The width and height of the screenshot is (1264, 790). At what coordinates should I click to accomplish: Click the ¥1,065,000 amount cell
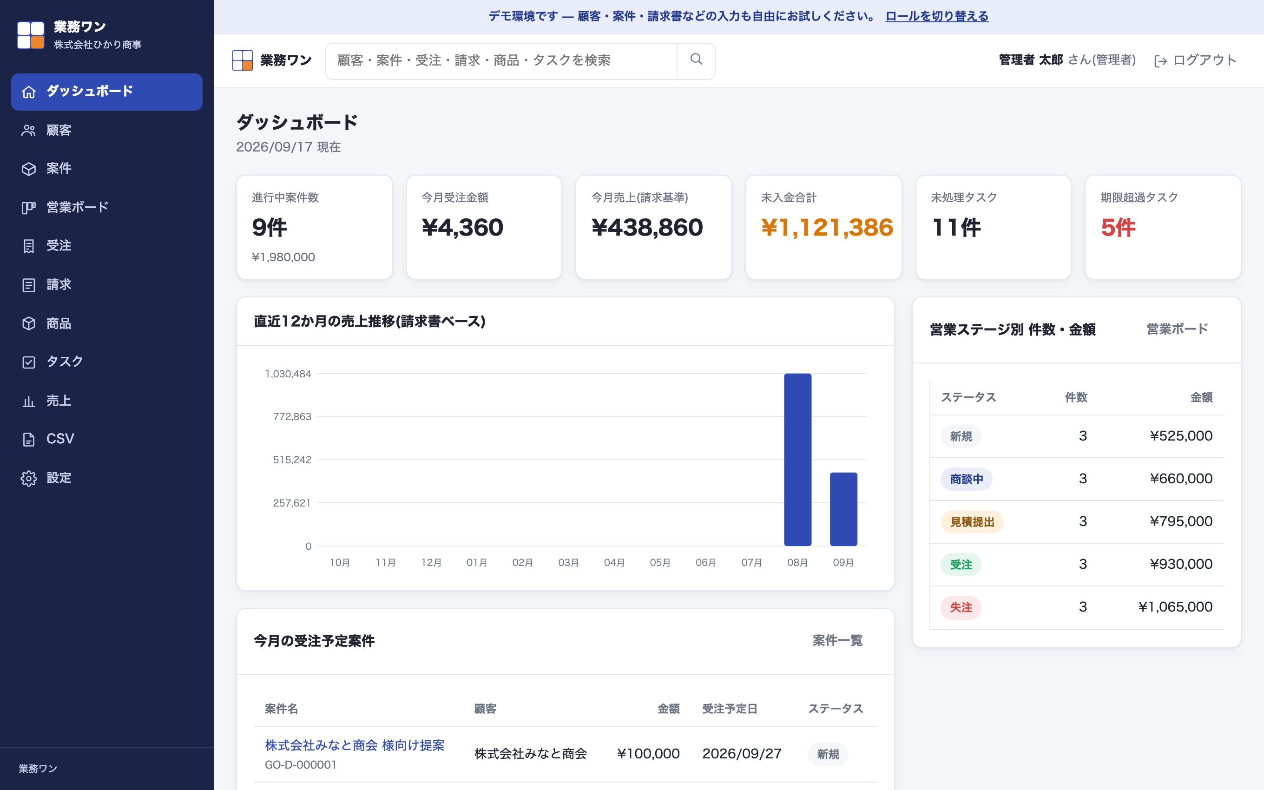coord(1175,607)
